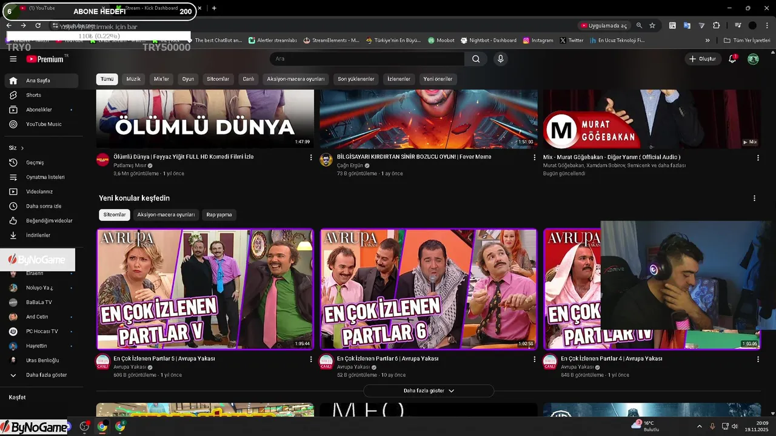Select the Mix'ler filter chip

pos(161,79)
